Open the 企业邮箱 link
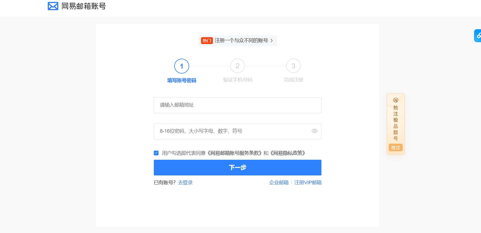 279,183
